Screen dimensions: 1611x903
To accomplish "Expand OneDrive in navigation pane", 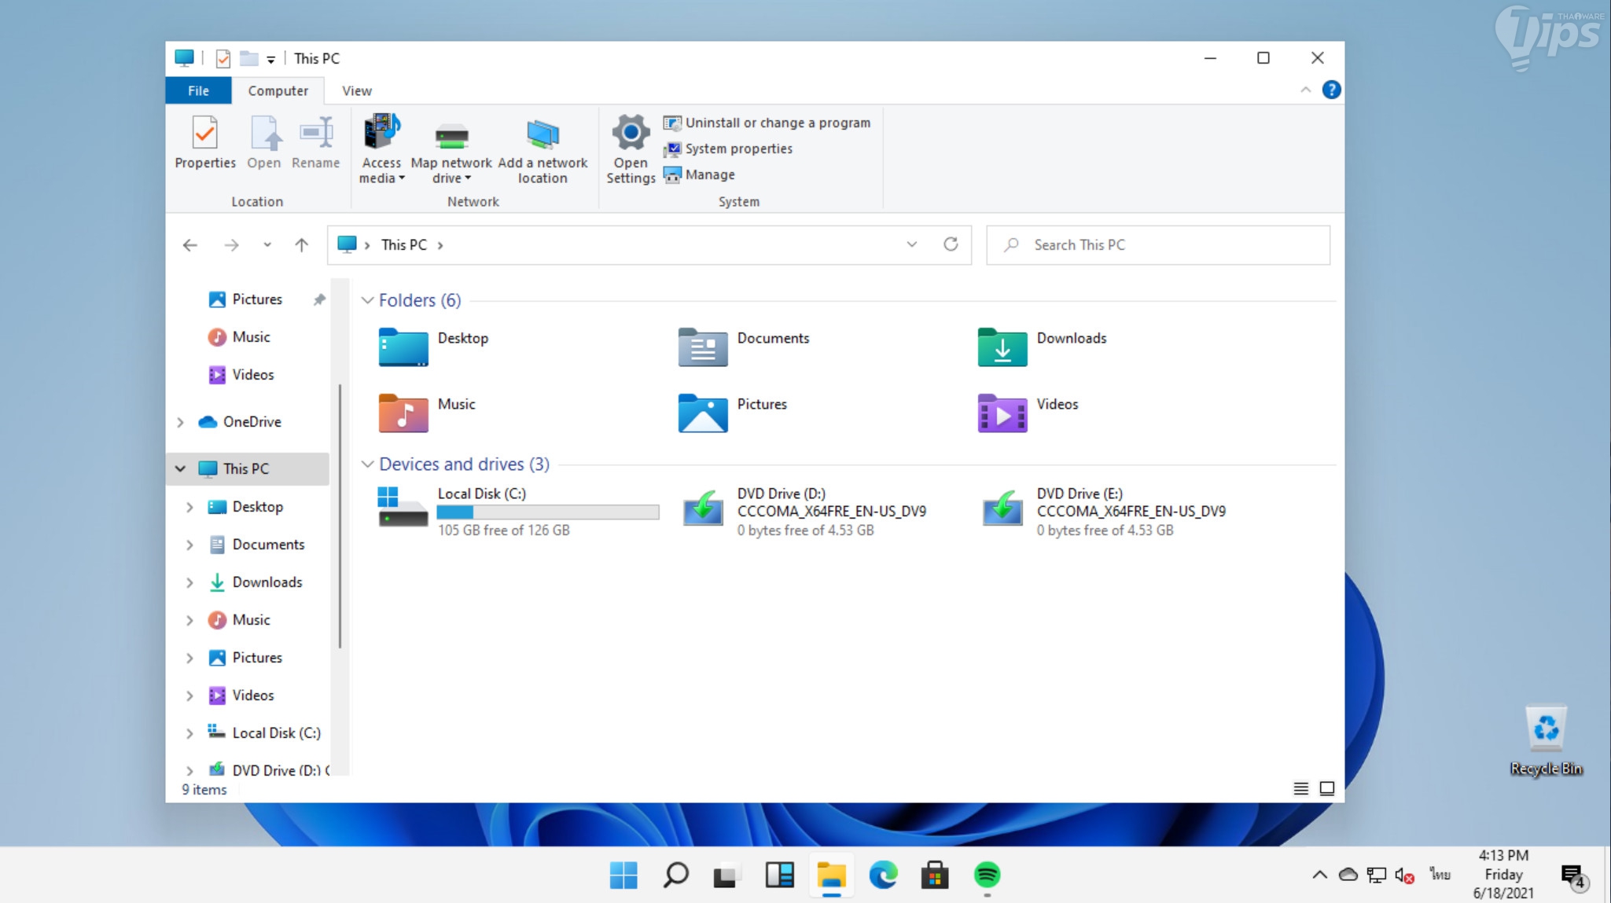I will 181,422.
